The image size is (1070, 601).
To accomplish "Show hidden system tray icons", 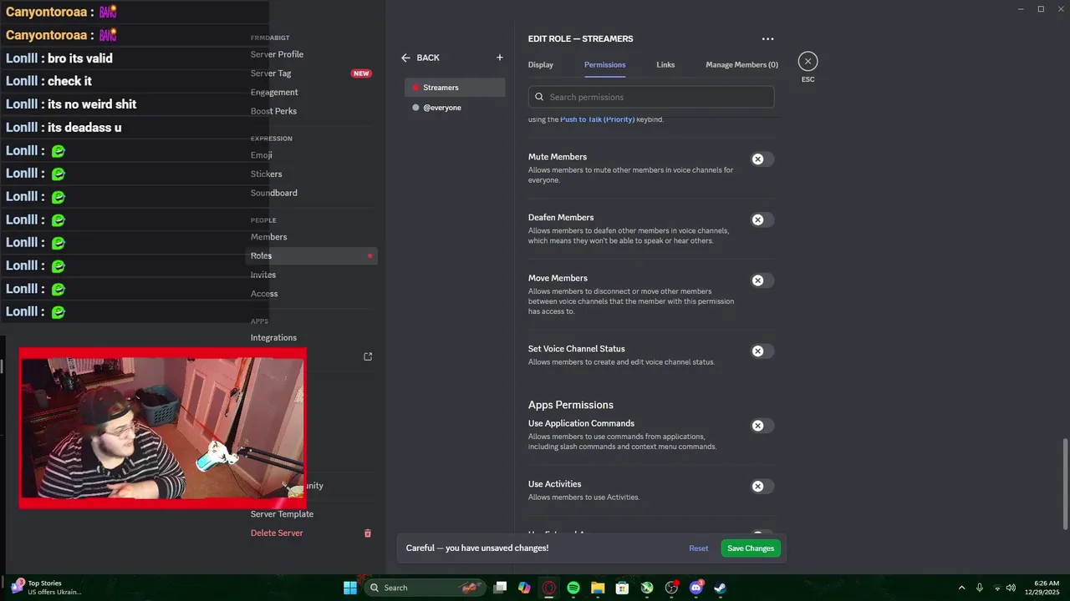I will pyautogui.click(x=961, y=588).
